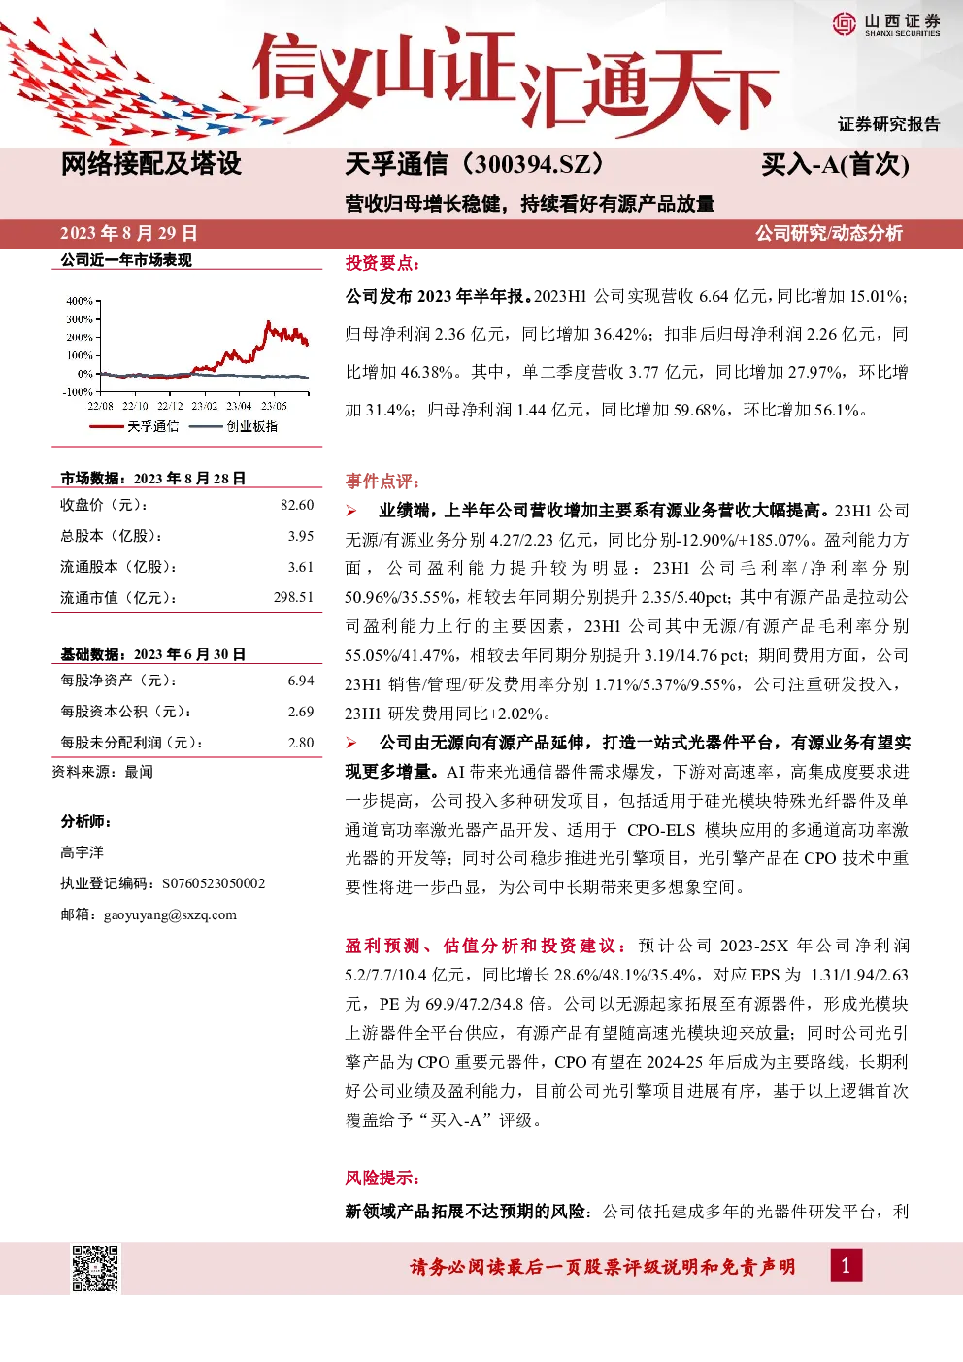Select the subtitle 营收归母增长稳健，持续看好有源产品放量

coord(530,204)
